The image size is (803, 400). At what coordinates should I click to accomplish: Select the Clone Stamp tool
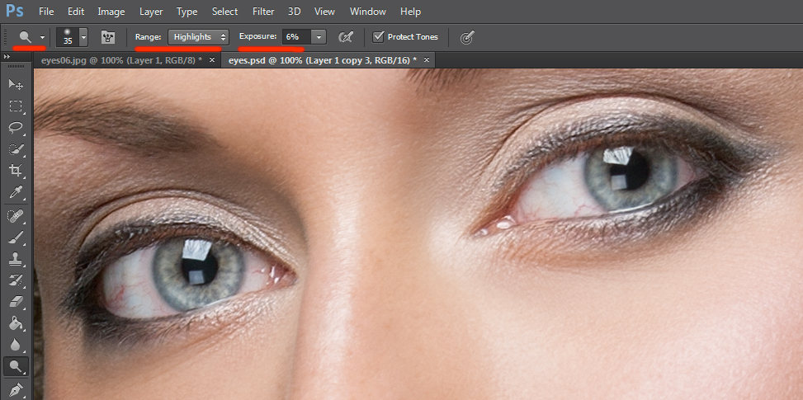pyautogui.click(x=15, y=258)
